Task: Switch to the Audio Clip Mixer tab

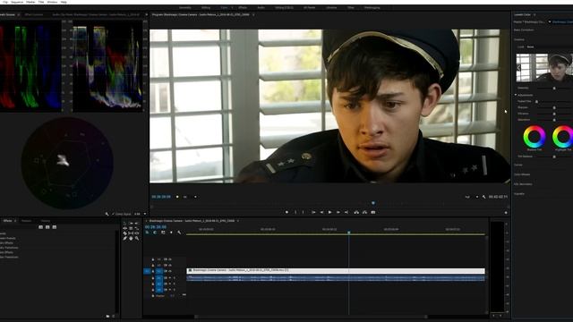Action: pyautogui.click(x=96, y=14)
